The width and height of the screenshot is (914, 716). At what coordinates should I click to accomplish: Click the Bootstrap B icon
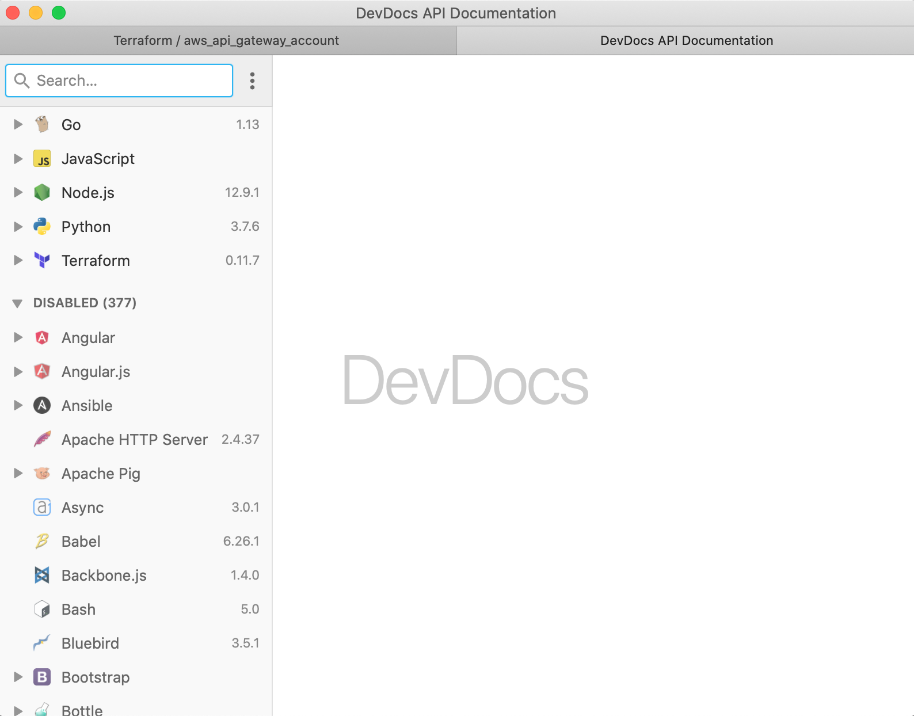42,677
